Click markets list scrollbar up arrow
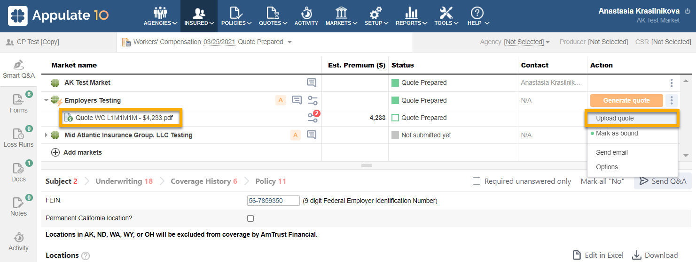 point(686,81)
